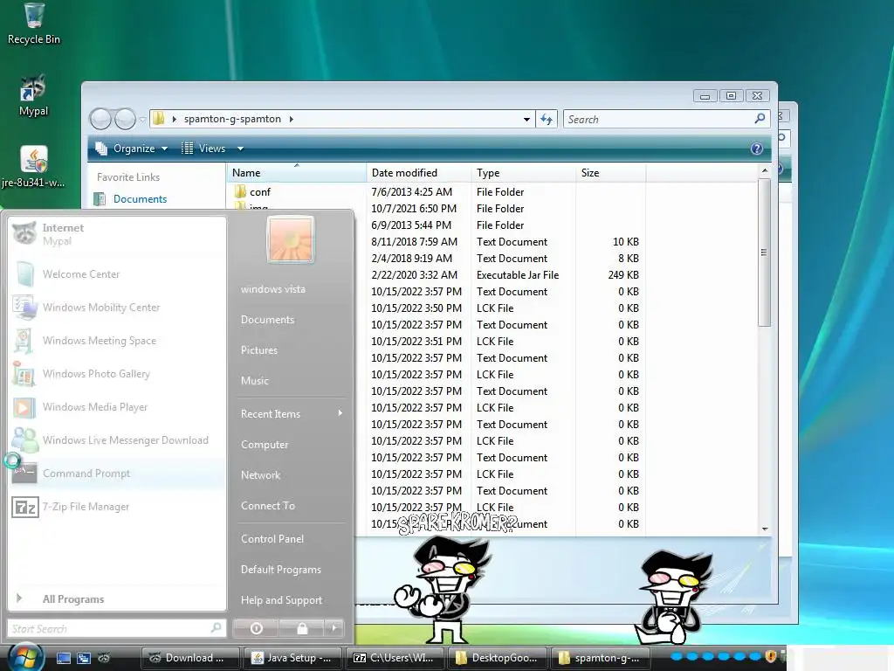The image size is (894, 671).
Task: Switch to Java Setup taskbar button
Action: click(x=292, y=658)
